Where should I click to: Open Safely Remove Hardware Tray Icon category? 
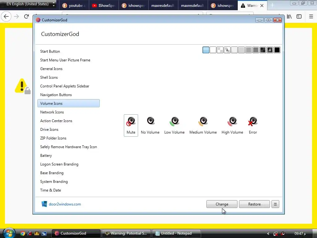tap(68, 147)
